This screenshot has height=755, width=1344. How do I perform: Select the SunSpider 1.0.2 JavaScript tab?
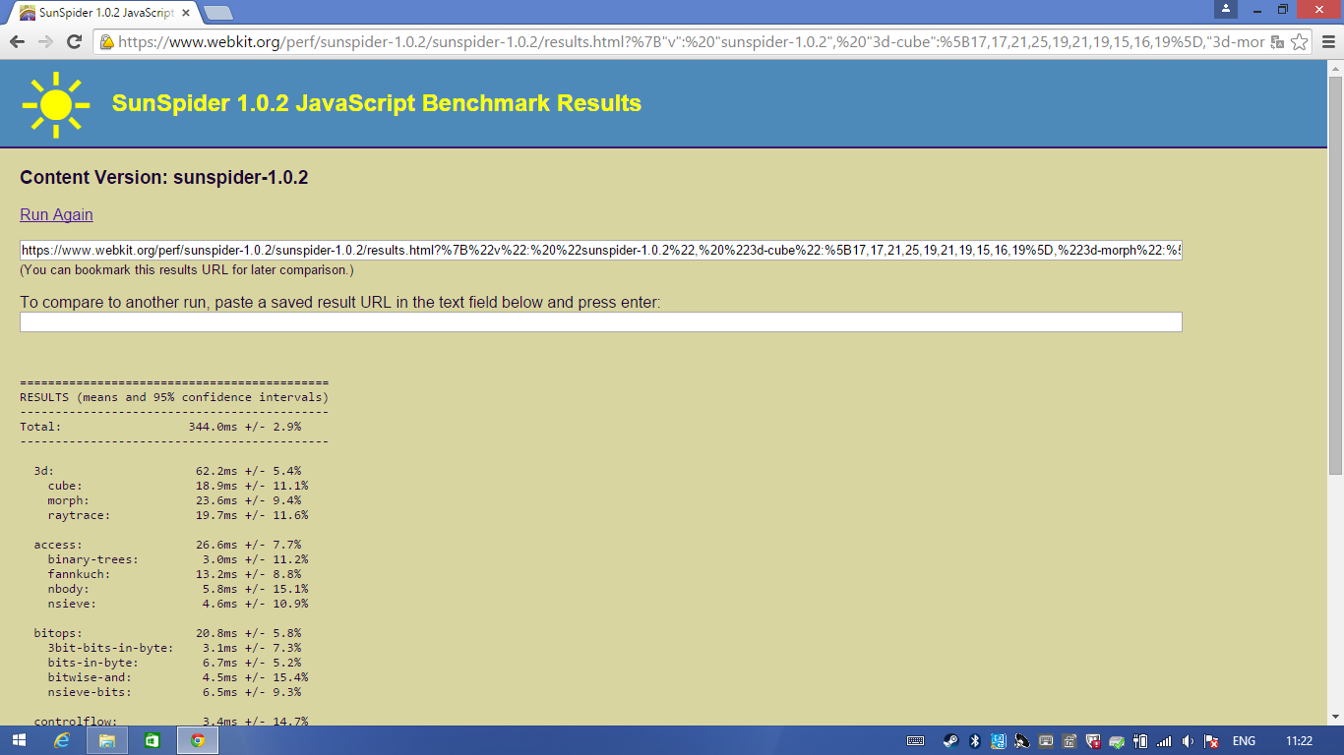(105, 13)
